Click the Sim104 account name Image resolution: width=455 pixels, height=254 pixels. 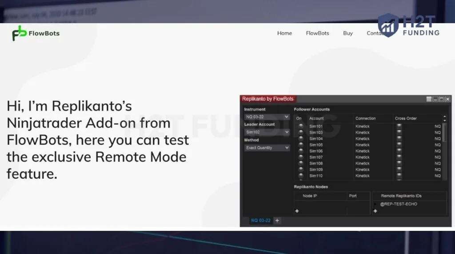(316, 139)
